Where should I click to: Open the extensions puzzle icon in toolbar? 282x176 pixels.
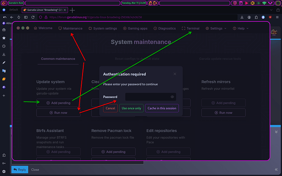click(256, 17)
